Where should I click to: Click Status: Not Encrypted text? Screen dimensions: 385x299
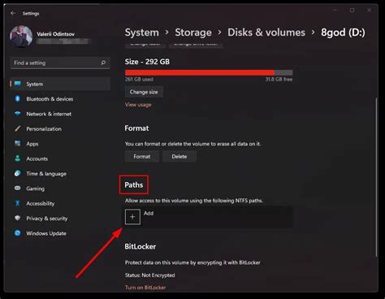click(150, 275)
